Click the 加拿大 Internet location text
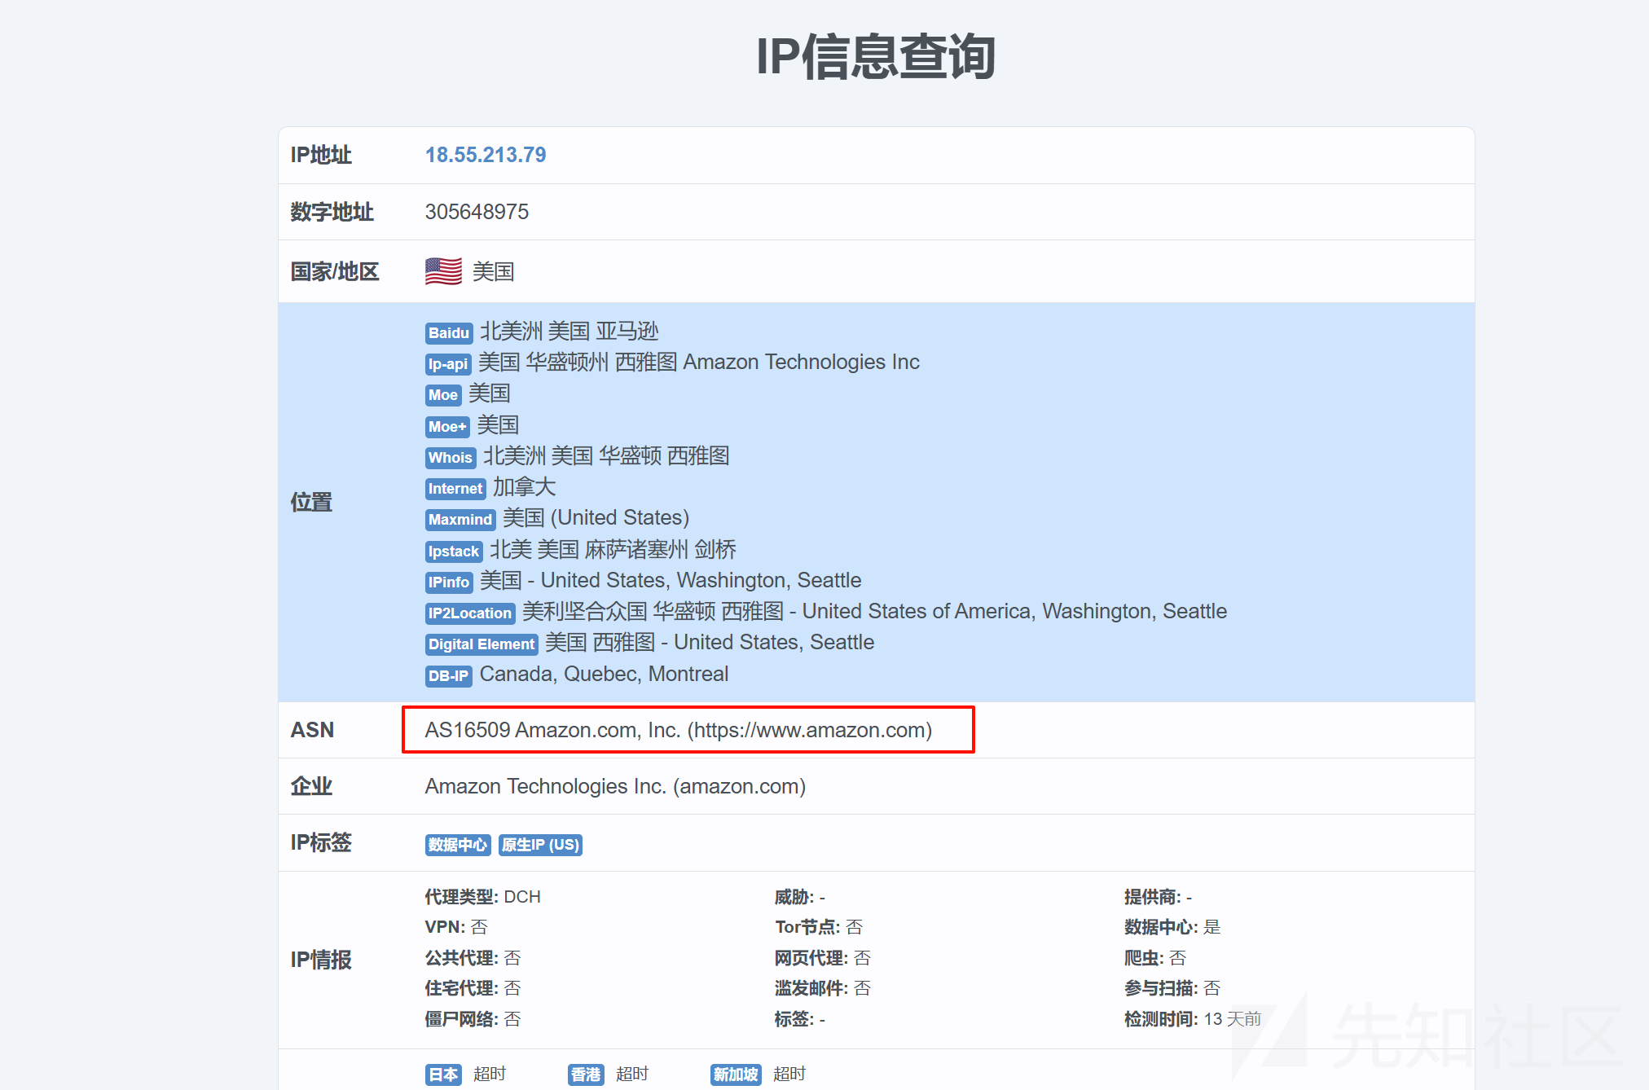The height and width of the screenshot is (1090, 1649). 524,487
